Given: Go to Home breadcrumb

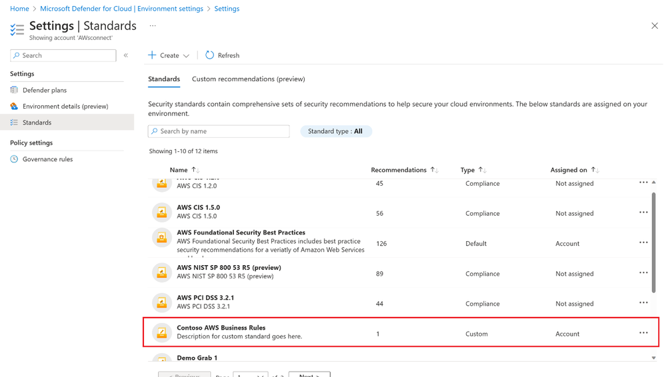Looking at the screenshot, I should [19, 9].
